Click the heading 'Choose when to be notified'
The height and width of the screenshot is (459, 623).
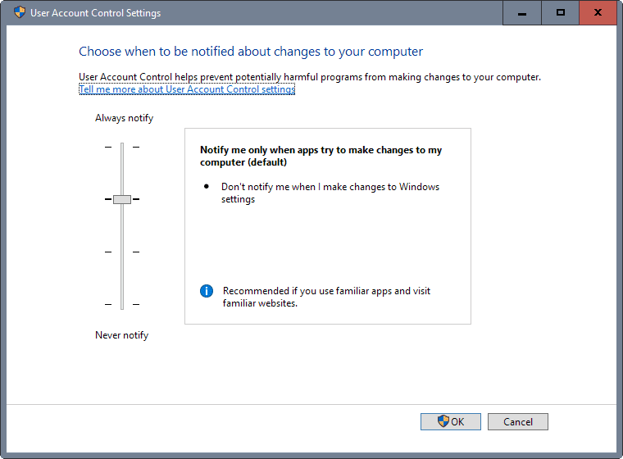coord(251,52)
